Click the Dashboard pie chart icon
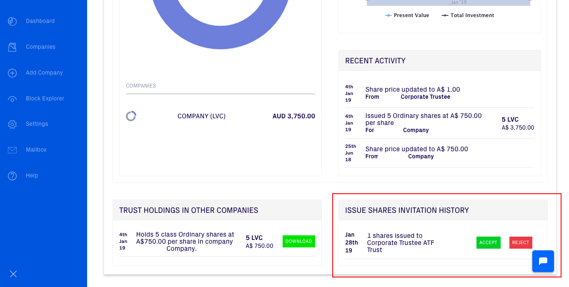Viewport: 569px width, 287px height. click(13, 21)
